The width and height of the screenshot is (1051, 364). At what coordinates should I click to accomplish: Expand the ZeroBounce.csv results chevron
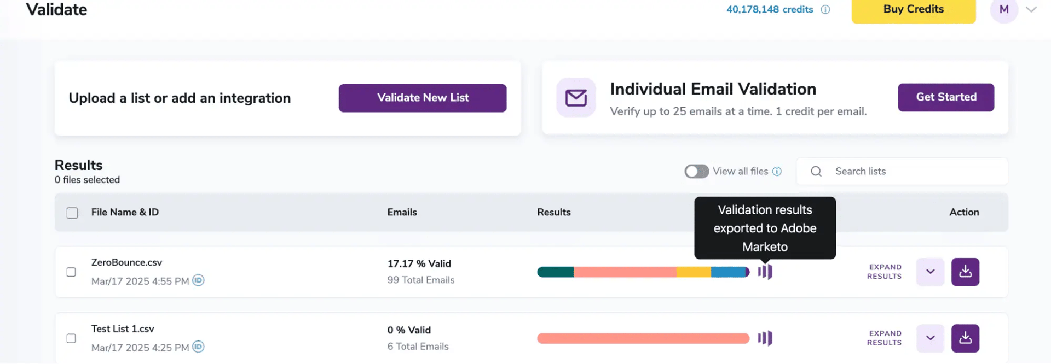(x=929, y=272)
